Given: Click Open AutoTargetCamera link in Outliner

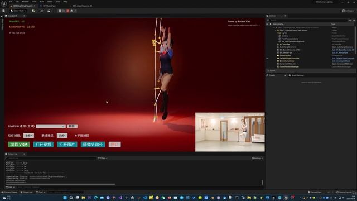Looking at the screenshot, I should point(342,47).
